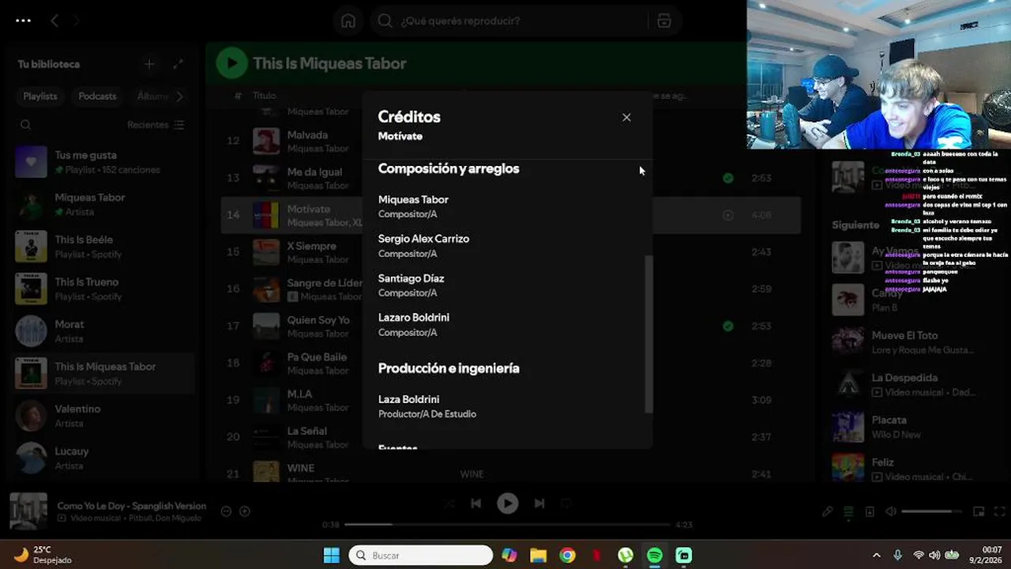
Task: Click the Placata queue thumbnail
Action: (x=848, y=427)
